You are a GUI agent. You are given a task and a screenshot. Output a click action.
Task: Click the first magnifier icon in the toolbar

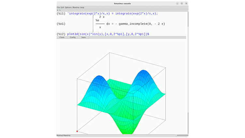pos(58,10)
